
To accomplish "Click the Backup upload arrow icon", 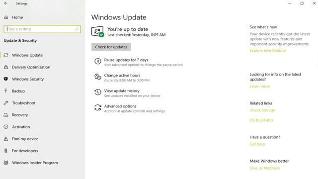I will (6, 91).
